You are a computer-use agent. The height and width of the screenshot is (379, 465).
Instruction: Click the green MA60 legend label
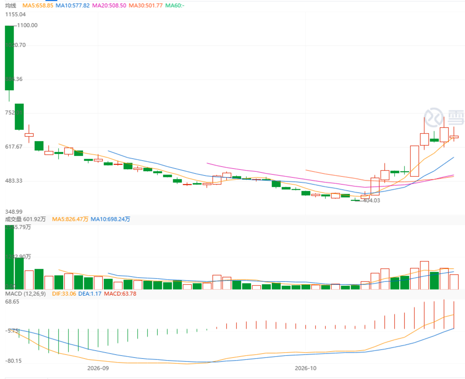coord(175,5)
